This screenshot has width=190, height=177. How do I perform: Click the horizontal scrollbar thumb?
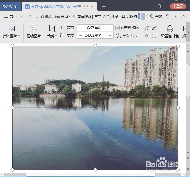click(90, 175)
